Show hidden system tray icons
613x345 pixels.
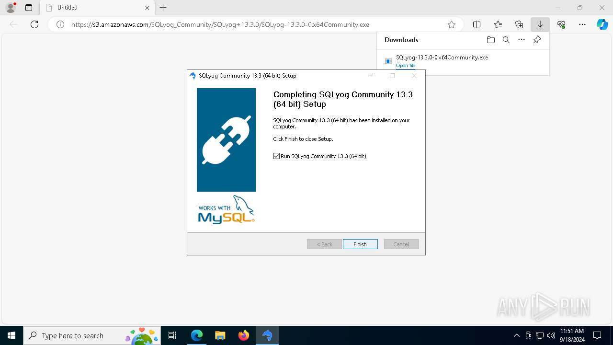[516, 335]
